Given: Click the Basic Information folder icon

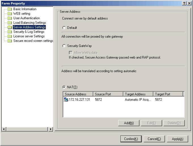Looking at the screenshot, I should (10, 9).
